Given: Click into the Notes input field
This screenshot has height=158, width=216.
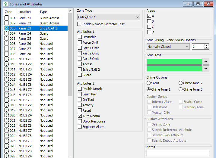Looking at the screenshot, I should click(x=178, y=153).
